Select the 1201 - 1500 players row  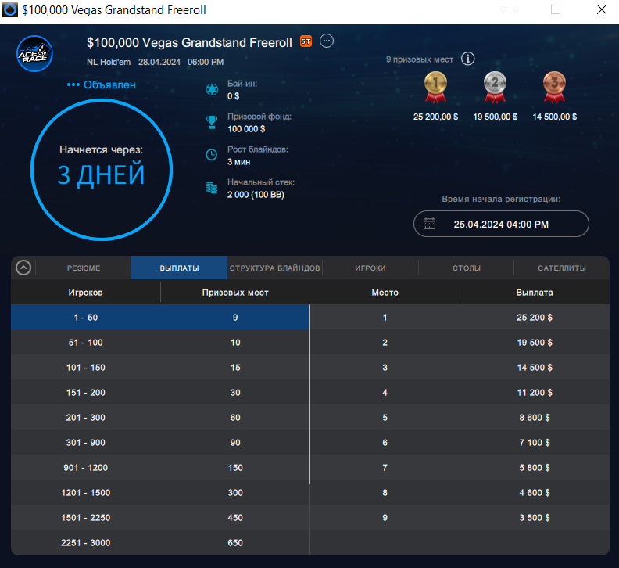pos(160,493)
